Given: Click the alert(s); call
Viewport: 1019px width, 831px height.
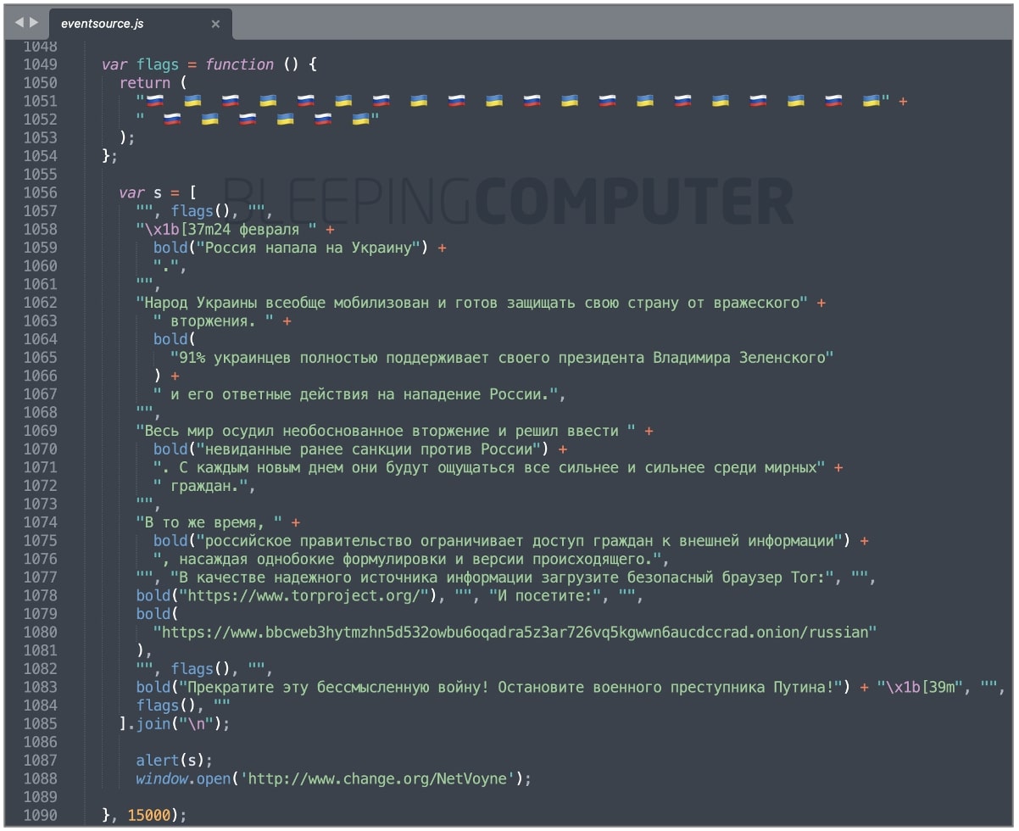Looking at the screenshot, I should 175,761.
